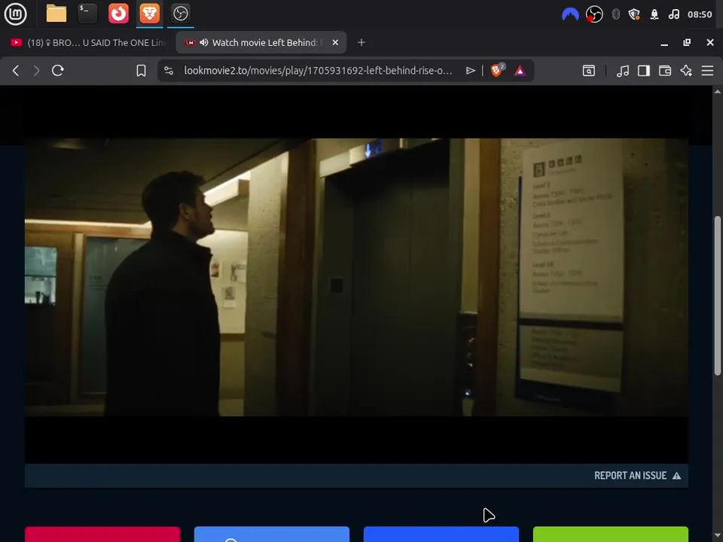Open the Brave Wallet icon
Screen dimensions: 723x542
[665, 71]
